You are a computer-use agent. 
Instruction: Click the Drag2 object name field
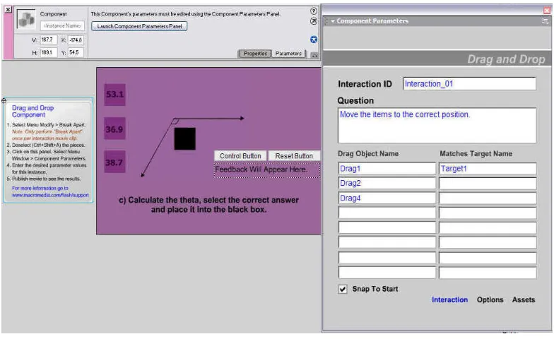pyautogui.click(x=387, y=184)
